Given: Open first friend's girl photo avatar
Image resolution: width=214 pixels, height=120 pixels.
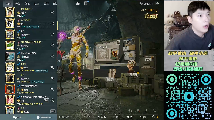Looking at the screenshot, I should 10,12.
